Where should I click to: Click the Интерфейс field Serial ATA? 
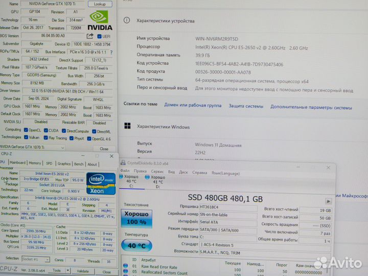[x=228, y=222]
